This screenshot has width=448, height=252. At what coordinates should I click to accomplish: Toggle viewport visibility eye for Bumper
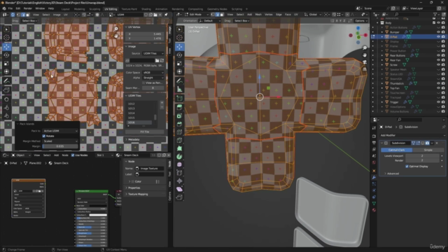[439, 32]
